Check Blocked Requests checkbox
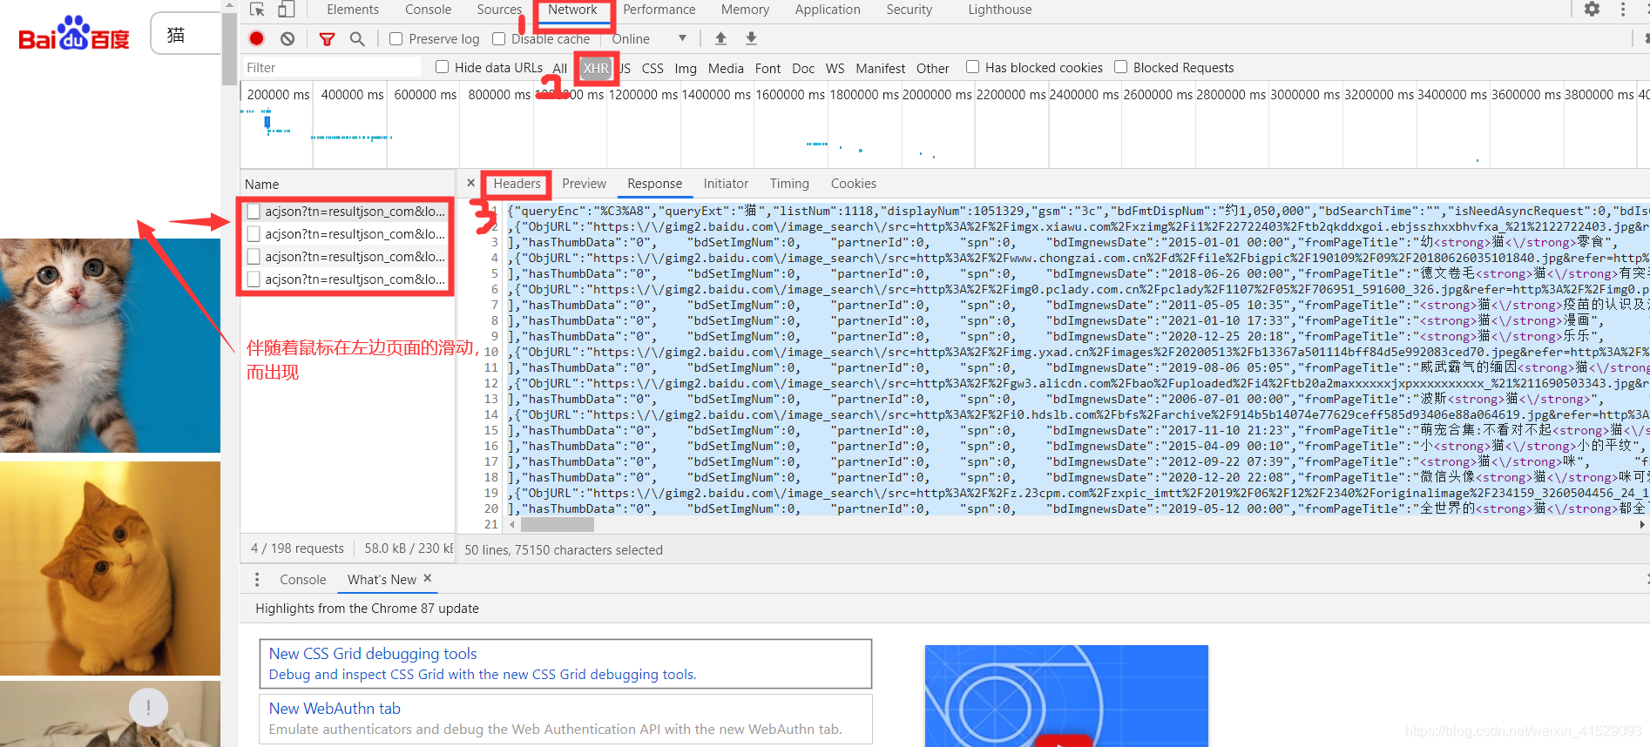Image resolution: width=1650 pixels, height=747 pixels. (1120, 67)
